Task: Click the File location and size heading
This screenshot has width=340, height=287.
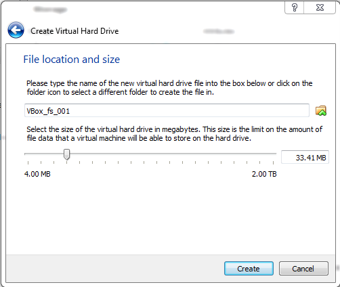Action: point(72,60)
